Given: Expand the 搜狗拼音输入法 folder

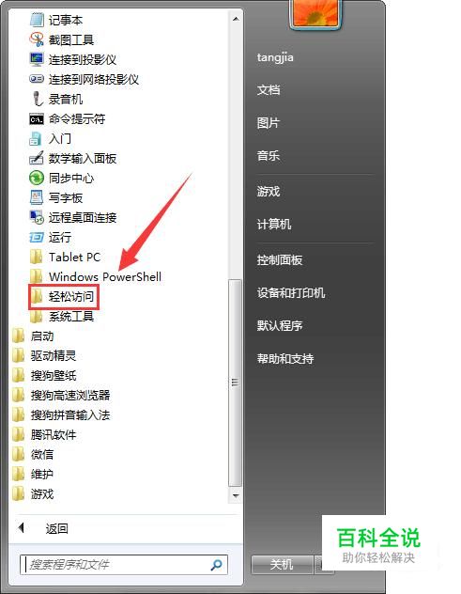Looking at the screenshot, I should 61,414.
